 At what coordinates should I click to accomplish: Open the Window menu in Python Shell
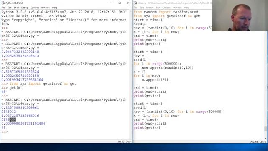click(x=46, y=8)
